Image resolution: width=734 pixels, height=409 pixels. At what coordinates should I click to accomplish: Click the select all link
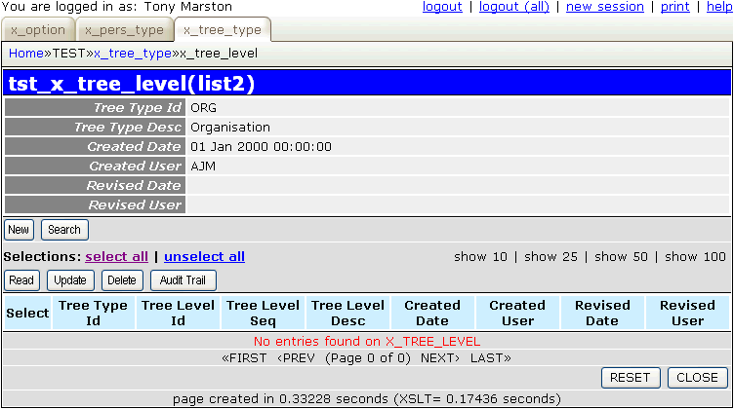coord(116,256)
